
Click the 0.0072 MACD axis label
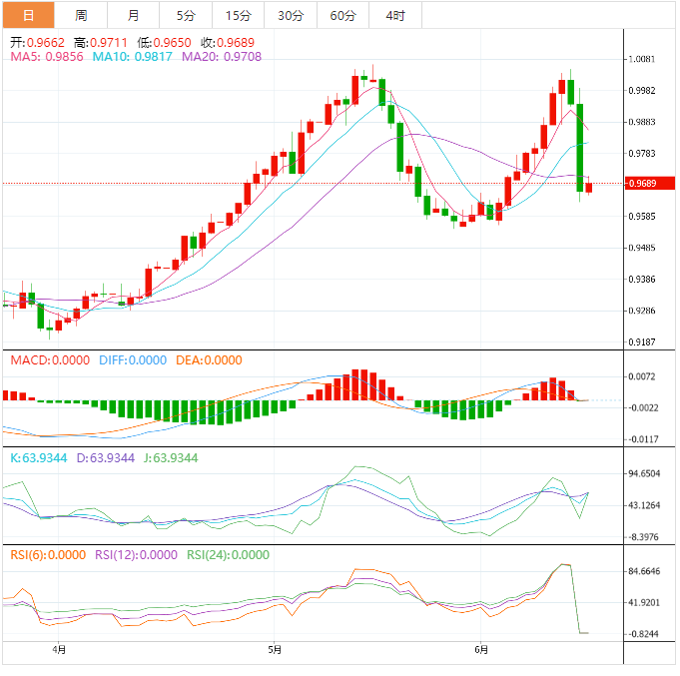642,376
